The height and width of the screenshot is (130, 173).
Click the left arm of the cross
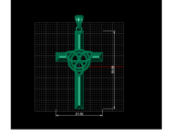[x=61, y=57]
